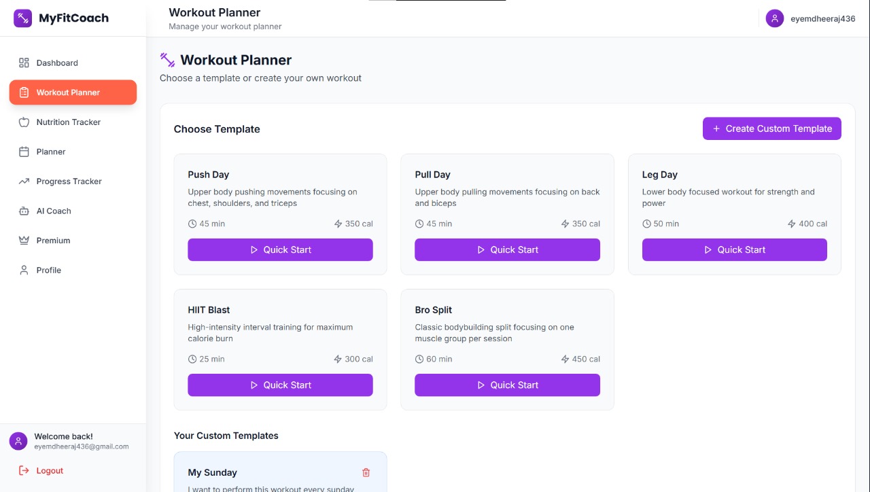Select Dashboard in the sidebar menu

pyautogui.click(x=56, y=63)
